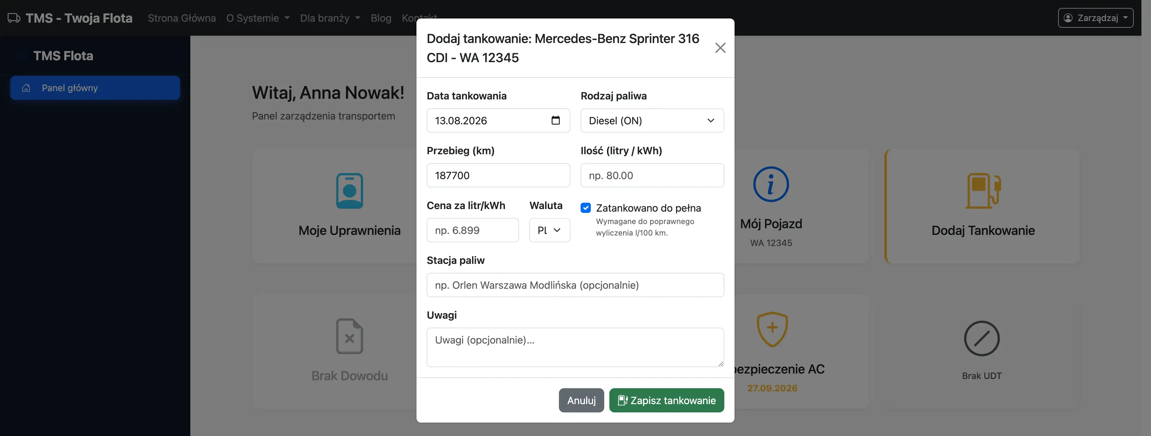The image size is (1151, 436).
Task: Uncheck Zatankowano do pełna checkbox
Action: point(586,208)
